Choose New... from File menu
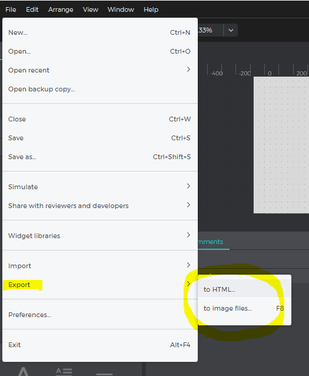 click(x=100, y=32)
